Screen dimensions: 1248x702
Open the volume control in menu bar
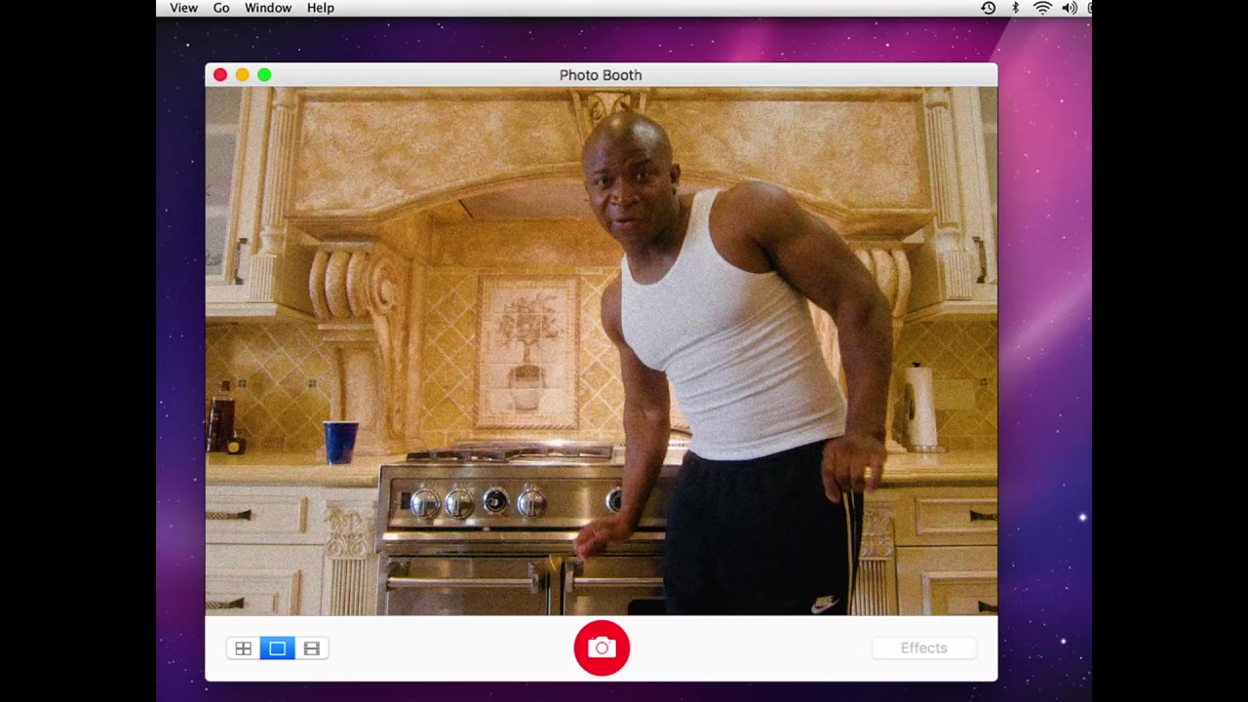point(1070,8)
